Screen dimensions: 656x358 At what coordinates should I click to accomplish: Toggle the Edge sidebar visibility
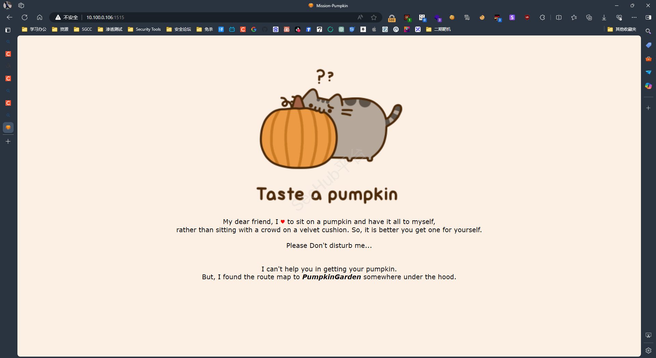[x=648, y=17]
